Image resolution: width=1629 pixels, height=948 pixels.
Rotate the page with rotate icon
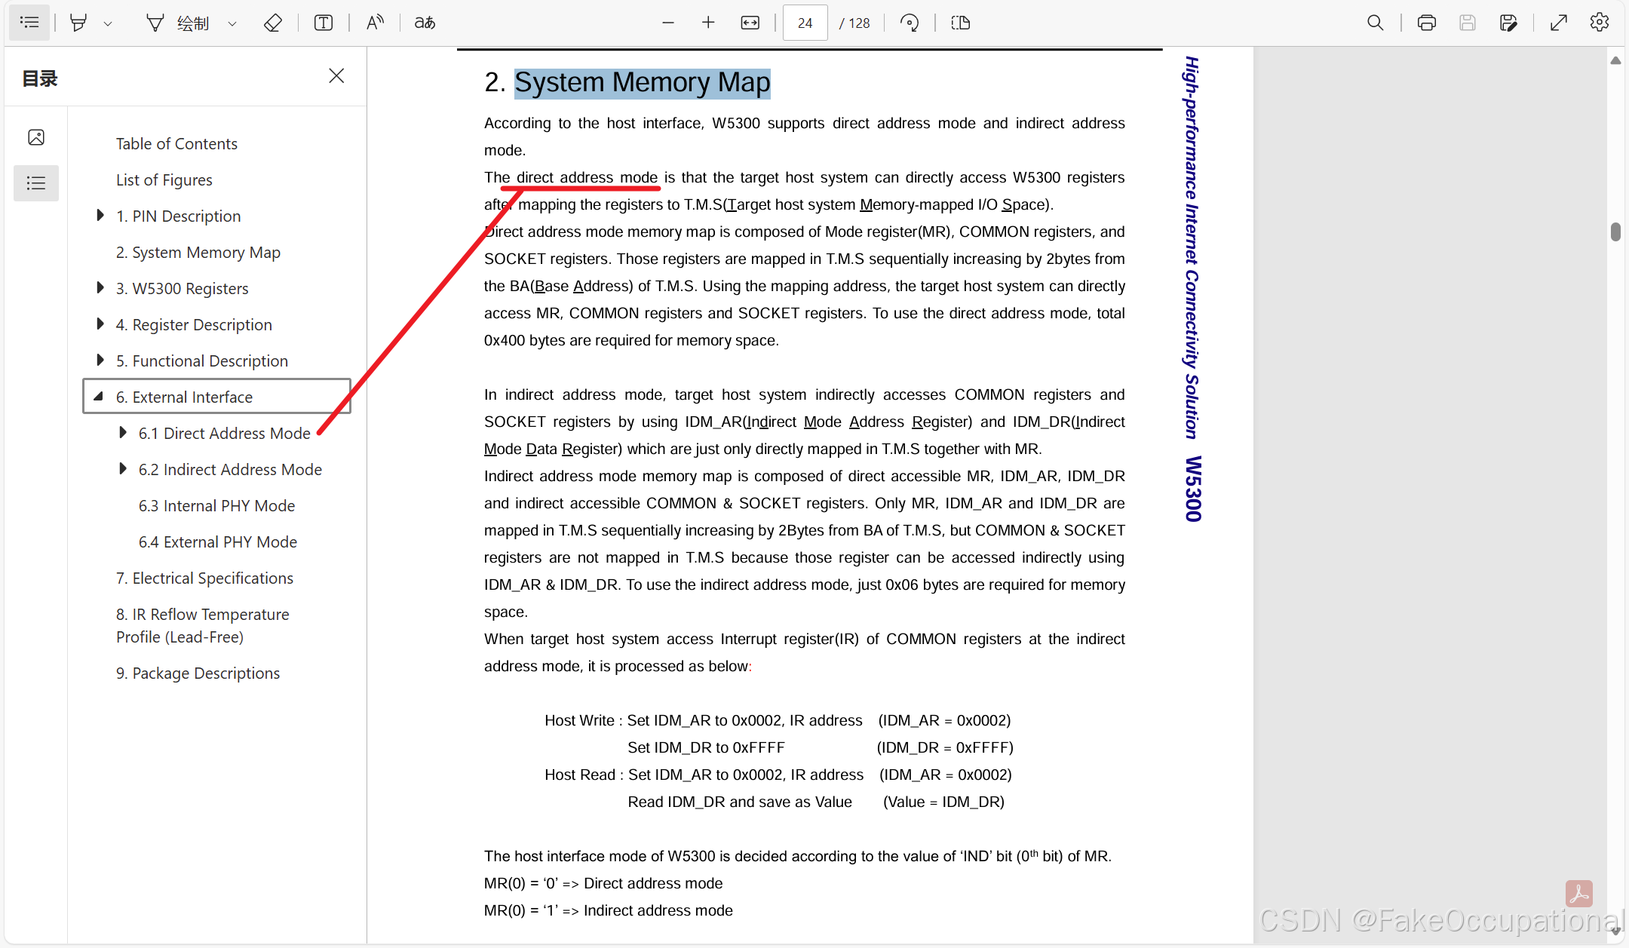[x=910, y=23]
